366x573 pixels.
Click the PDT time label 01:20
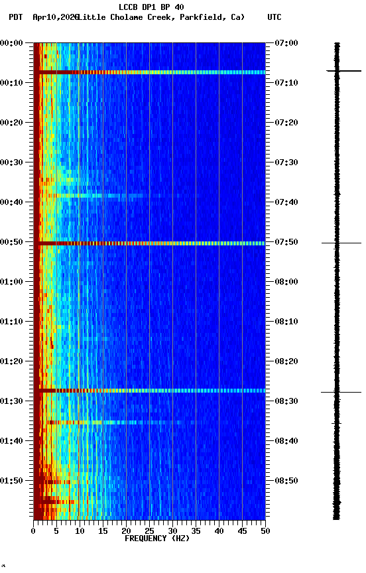point(11,361)
